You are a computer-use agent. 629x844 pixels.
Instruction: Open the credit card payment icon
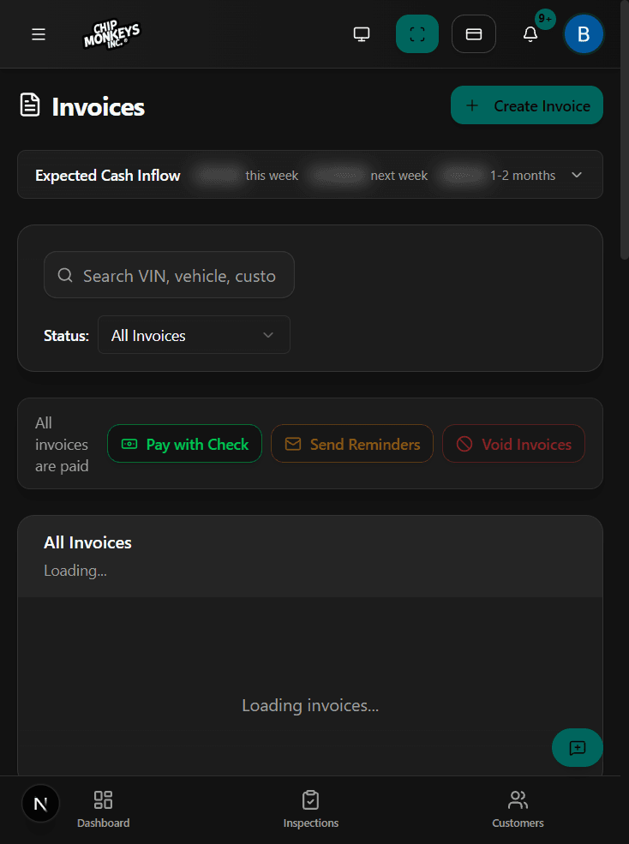474,34
